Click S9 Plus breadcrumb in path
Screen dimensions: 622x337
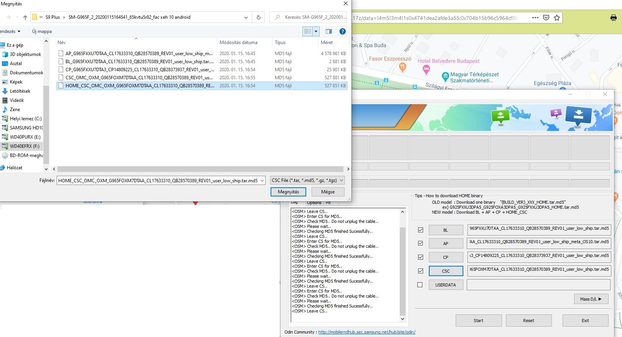coord(53,17)
